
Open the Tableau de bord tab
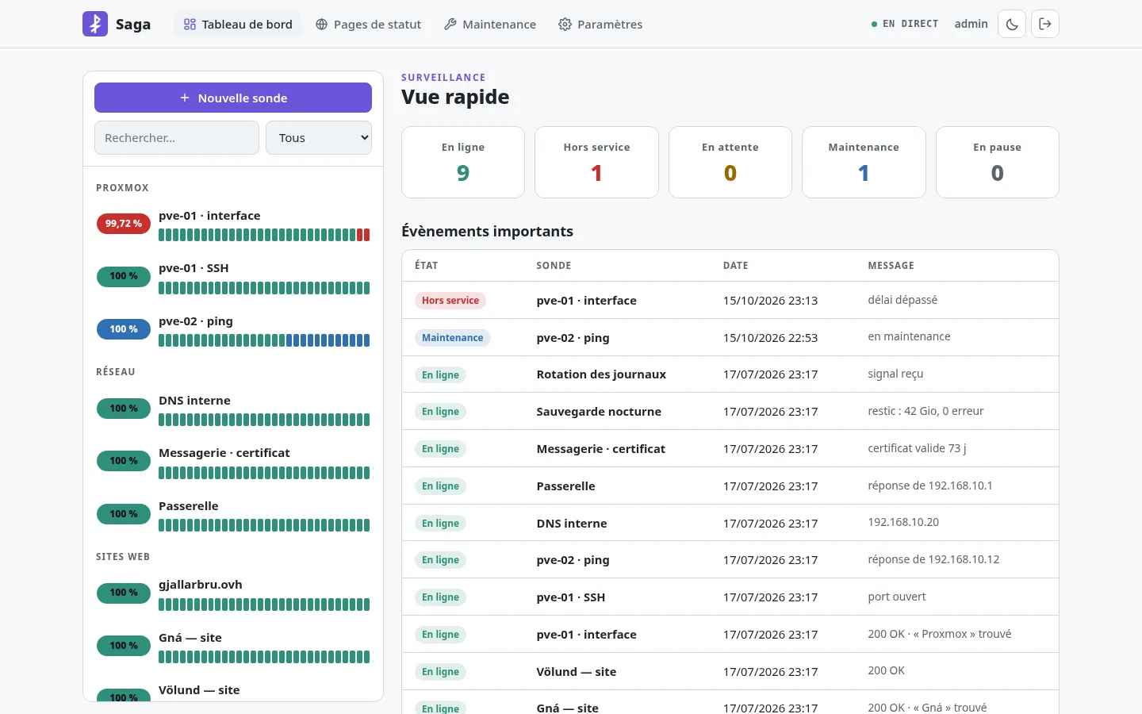238,25
